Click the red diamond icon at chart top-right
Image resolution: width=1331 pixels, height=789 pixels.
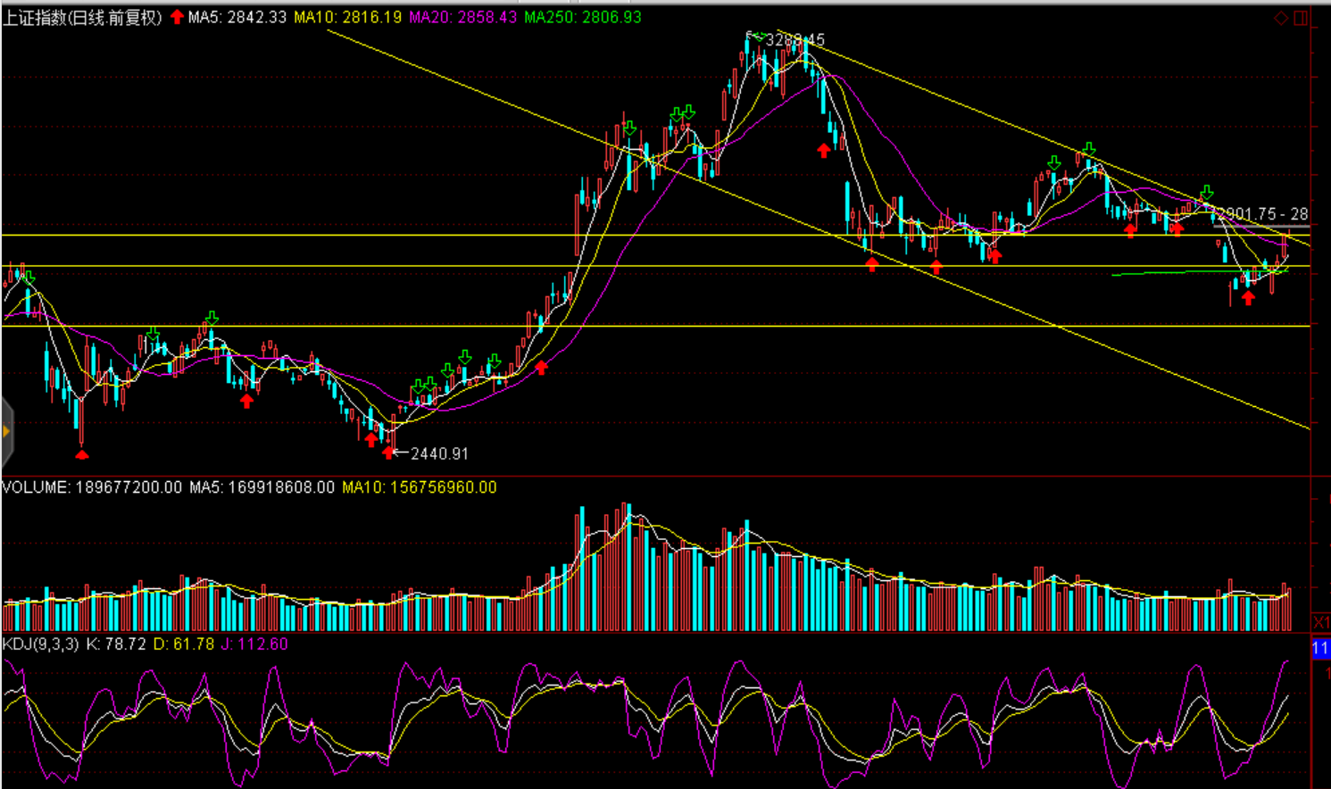tap(1281, 18)
